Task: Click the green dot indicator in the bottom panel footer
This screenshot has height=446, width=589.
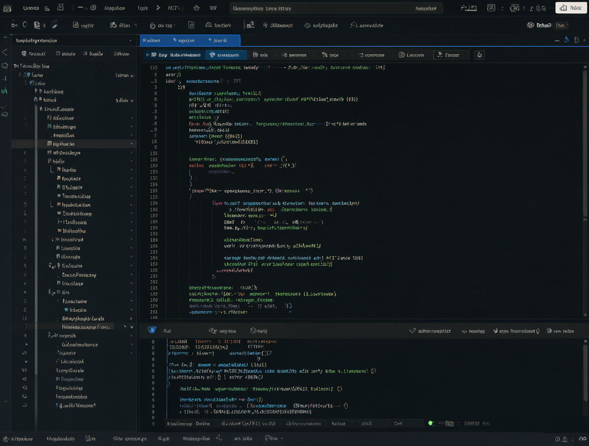Action: pyautogui.click(x=430, y=423)
